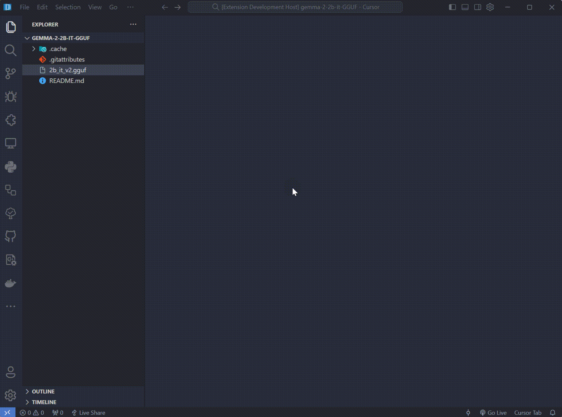Toggle the bottom panel
This screenshot has width=562, height=417.
pyautogui.click(x=465, y=7)
